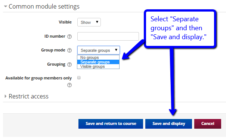
Task: Click the ID number label
Action: (x=55, y=36)
